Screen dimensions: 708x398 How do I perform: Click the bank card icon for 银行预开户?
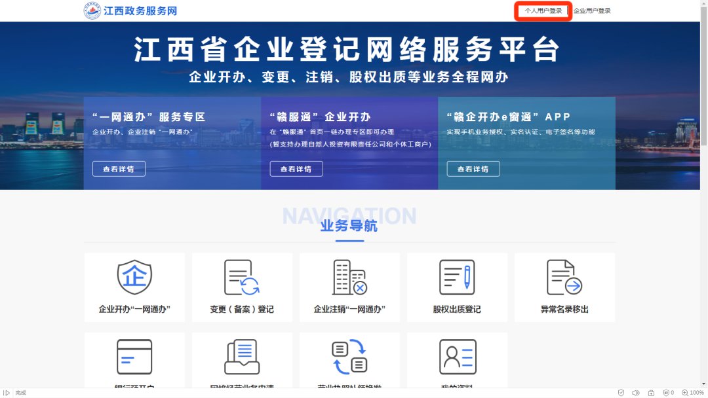pos(134,357)
